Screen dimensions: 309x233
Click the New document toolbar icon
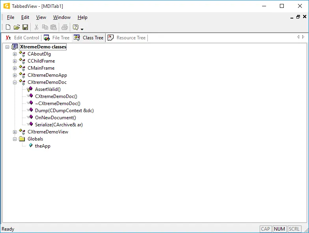click(8, 27)
